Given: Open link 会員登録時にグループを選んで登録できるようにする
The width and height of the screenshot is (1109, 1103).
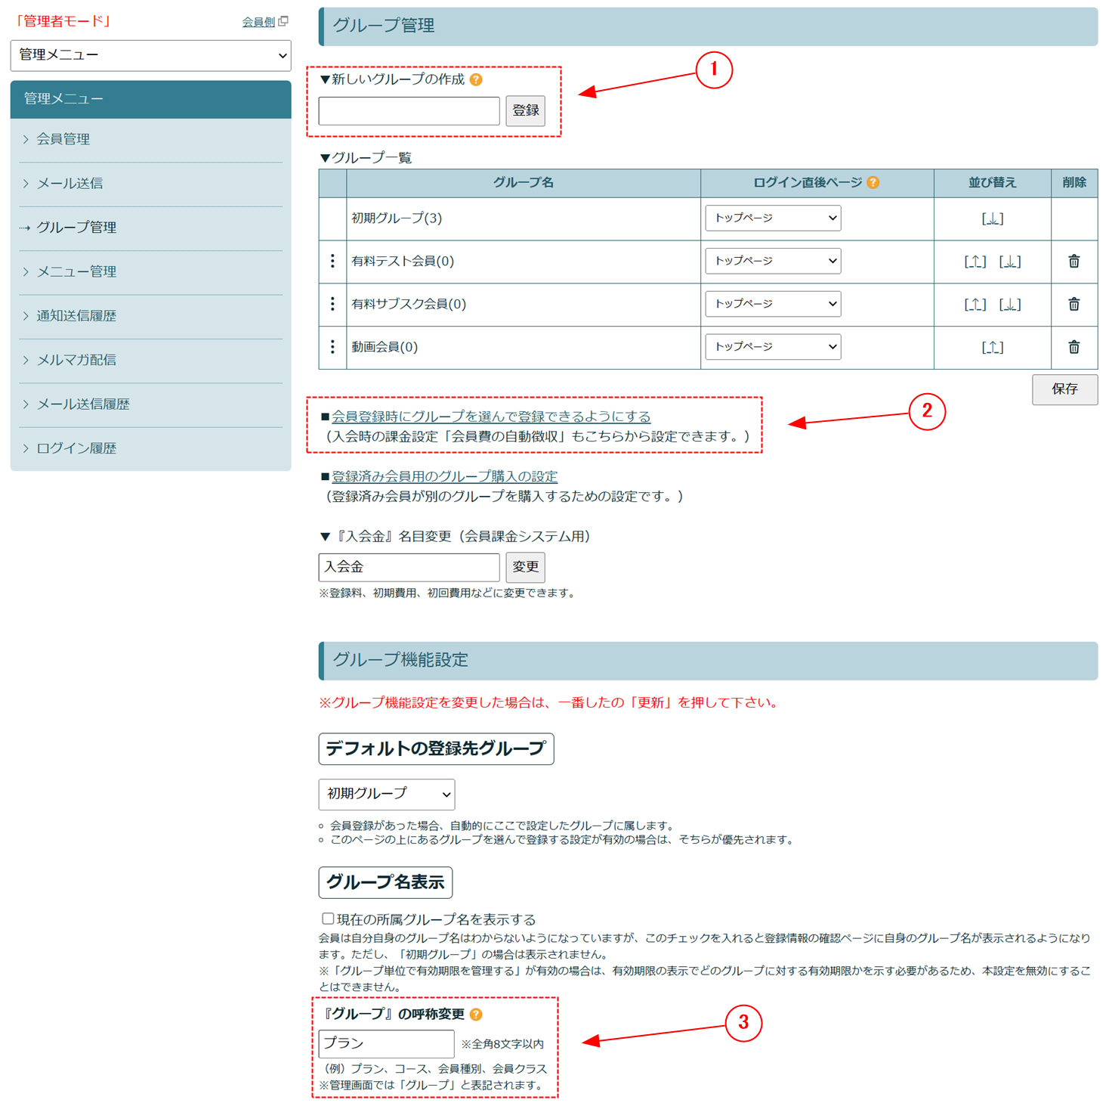Looking at the screenshot, I should point(491,417).
